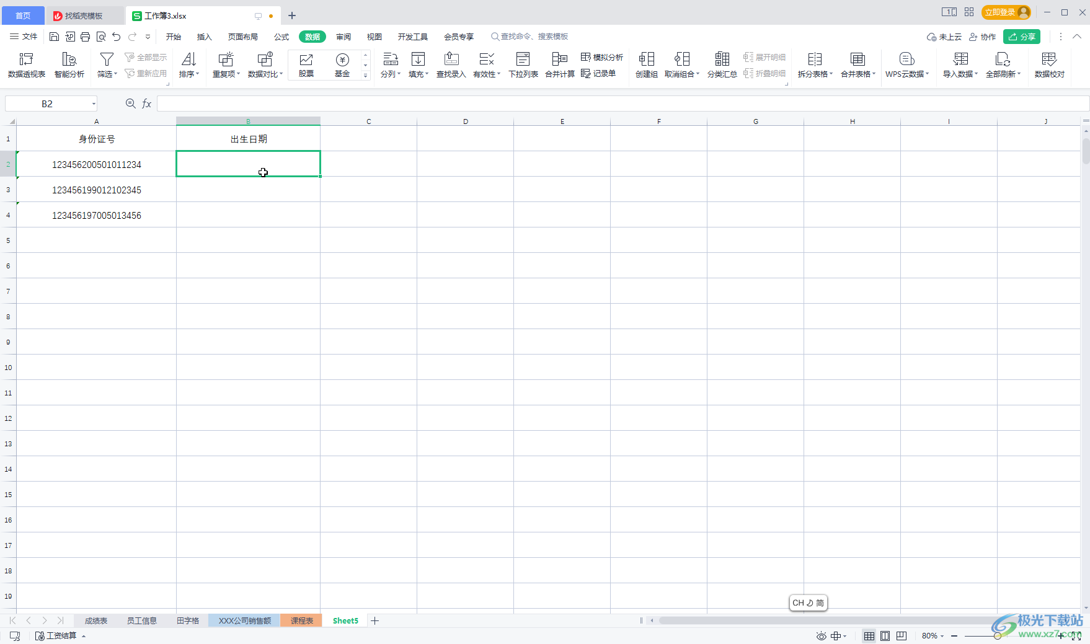This screenshot has width=1090, height=644.
Task: Open the 数据校对 data proofreading tool
Action: click(x=1049, y=65)
